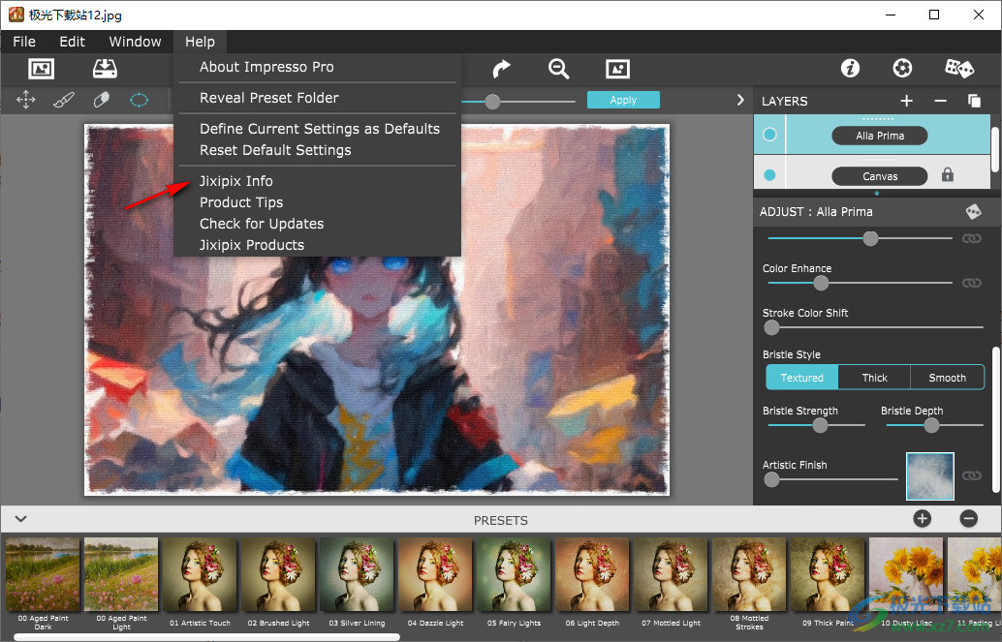Duplicate layer icon in Layers panel
1002x642 pixels.
point(974,101)
